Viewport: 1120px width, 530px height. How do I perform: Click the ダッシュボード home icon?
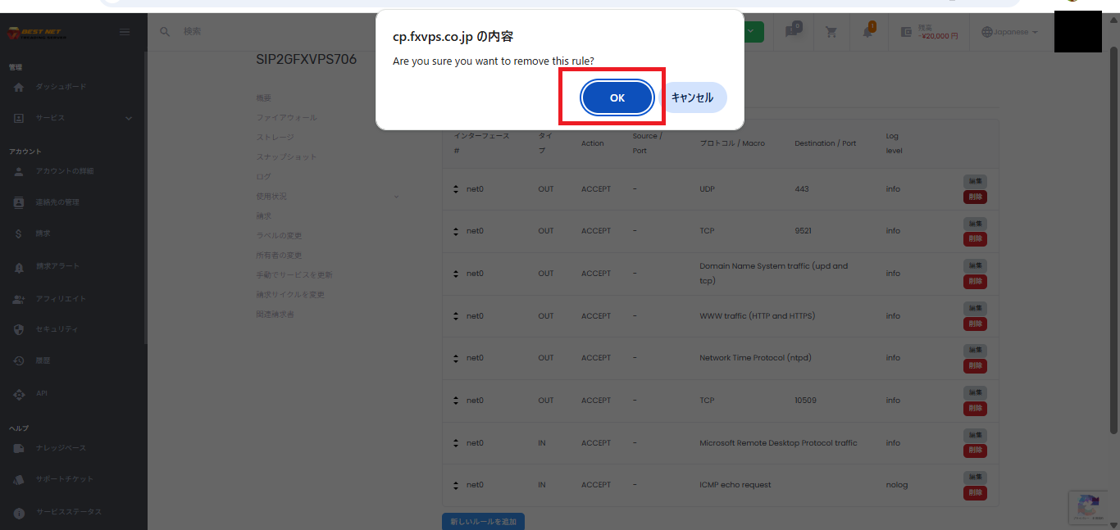tap(19, 87)
